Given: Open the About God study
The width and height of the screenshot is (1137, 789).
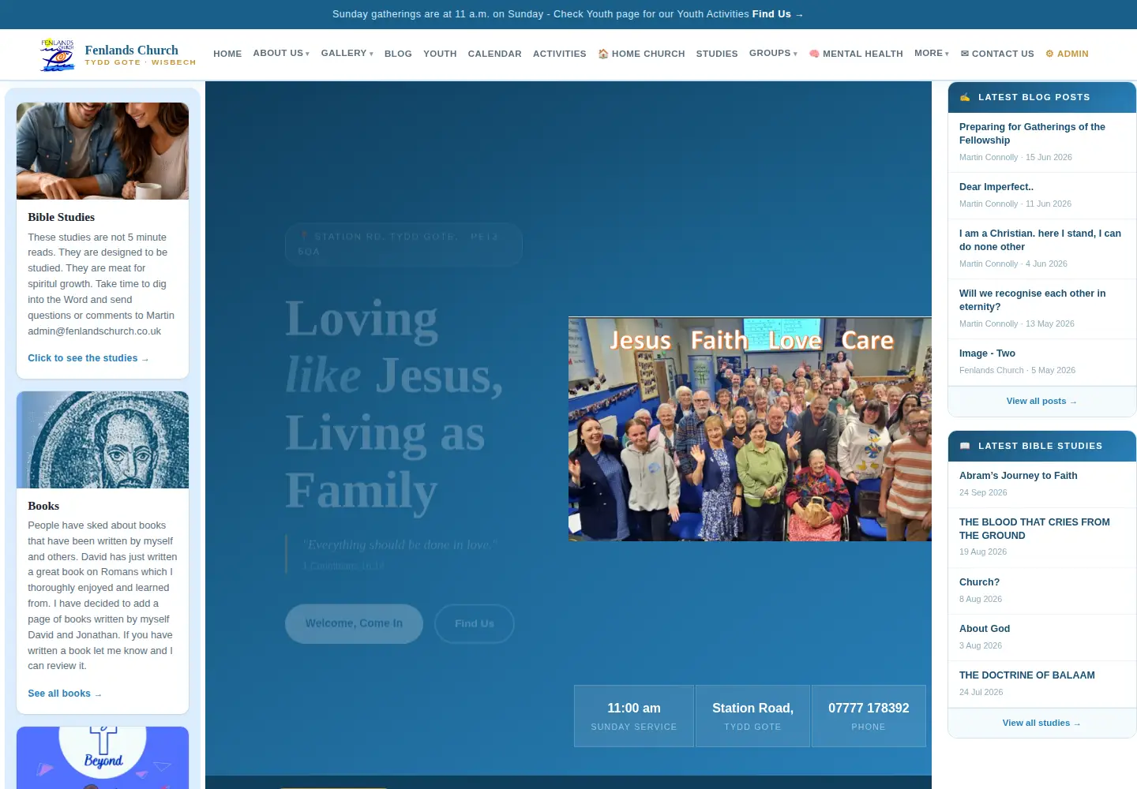Looking at the screenshot, I should click(x=985, y=629).
